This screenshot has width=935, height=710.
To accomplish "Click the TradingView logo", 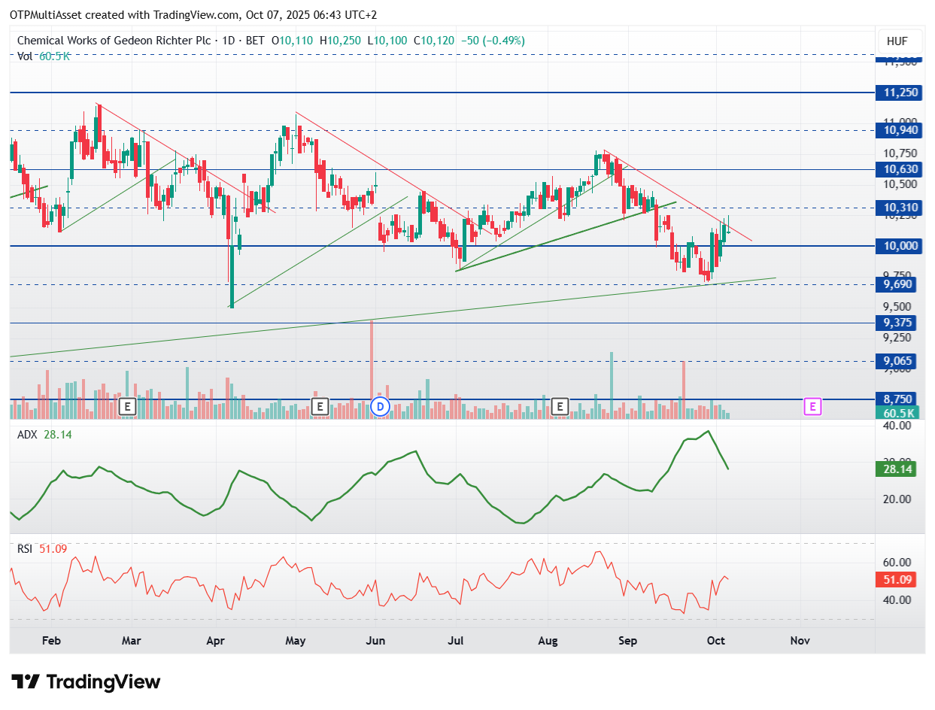I will [x=87, y=682].
